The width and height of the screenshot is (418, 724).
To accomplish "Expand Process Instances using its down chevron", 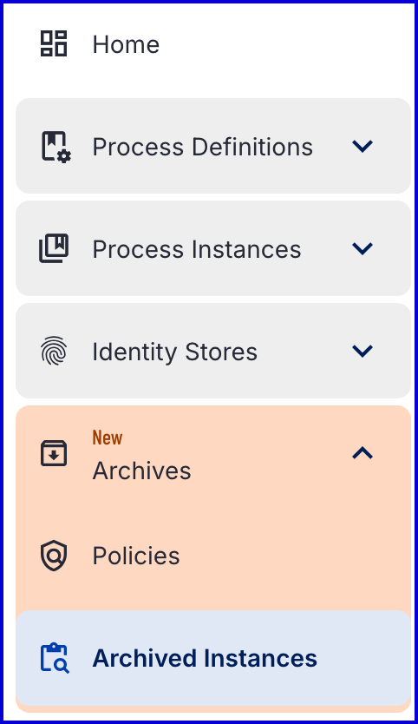I will click(362, 248).
